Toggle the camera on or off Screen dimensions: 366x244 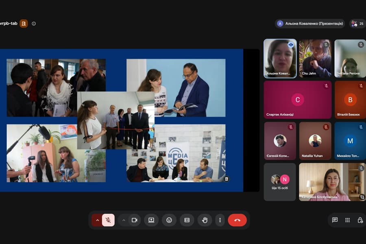135,220
